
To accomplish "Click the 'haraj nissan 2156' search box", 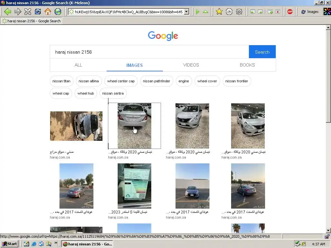I will tap(149, 52).
